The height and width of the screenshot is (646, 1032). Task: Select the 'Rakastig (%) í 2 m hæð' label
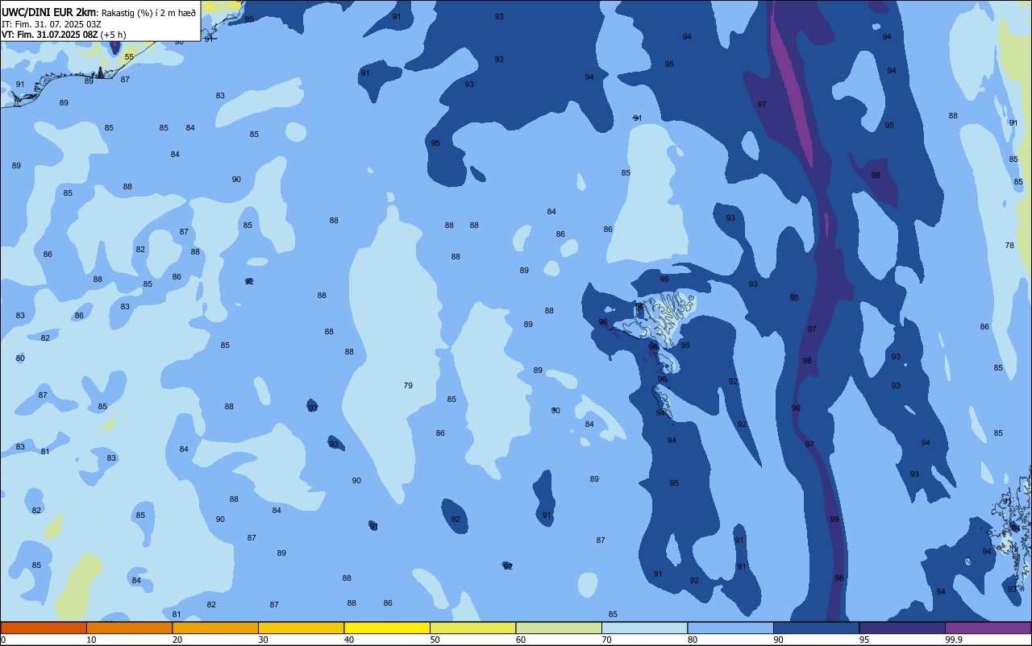point(148,12)
